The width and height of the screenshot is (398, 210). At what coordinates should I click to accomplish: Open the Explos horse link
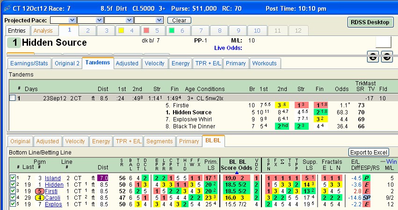(x=53, y=204)
